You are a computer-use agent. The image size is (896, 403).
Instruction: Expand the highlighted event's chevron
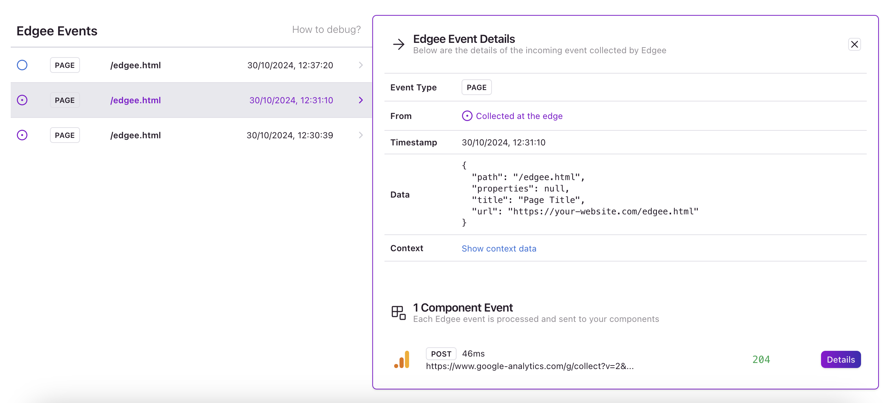pyautogui.click(x=361, y=100)
